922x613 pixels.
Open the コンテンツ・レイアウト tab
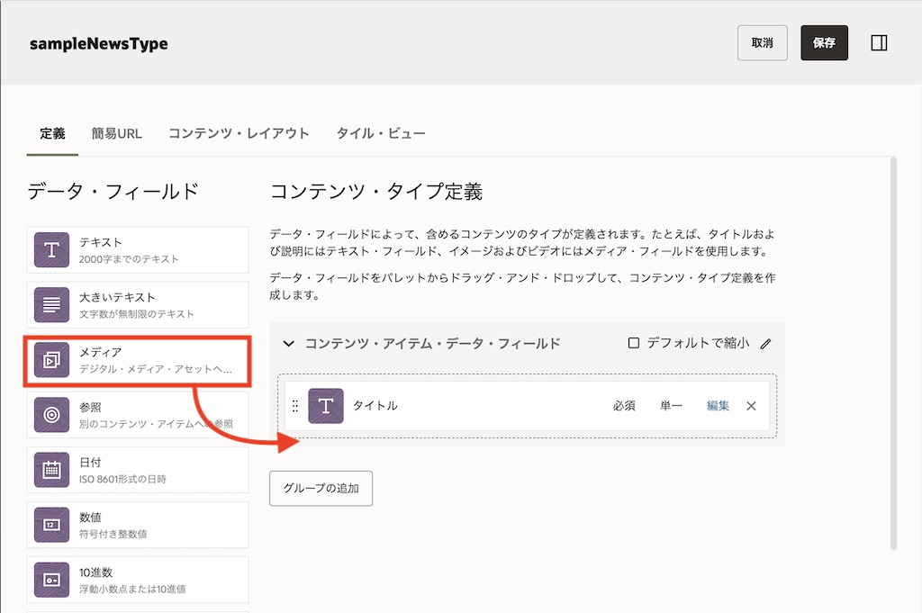(239, 133)
